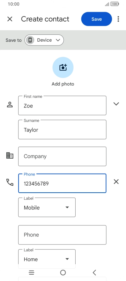
Task: Tap the Android back navigation button
Action: 94,273
